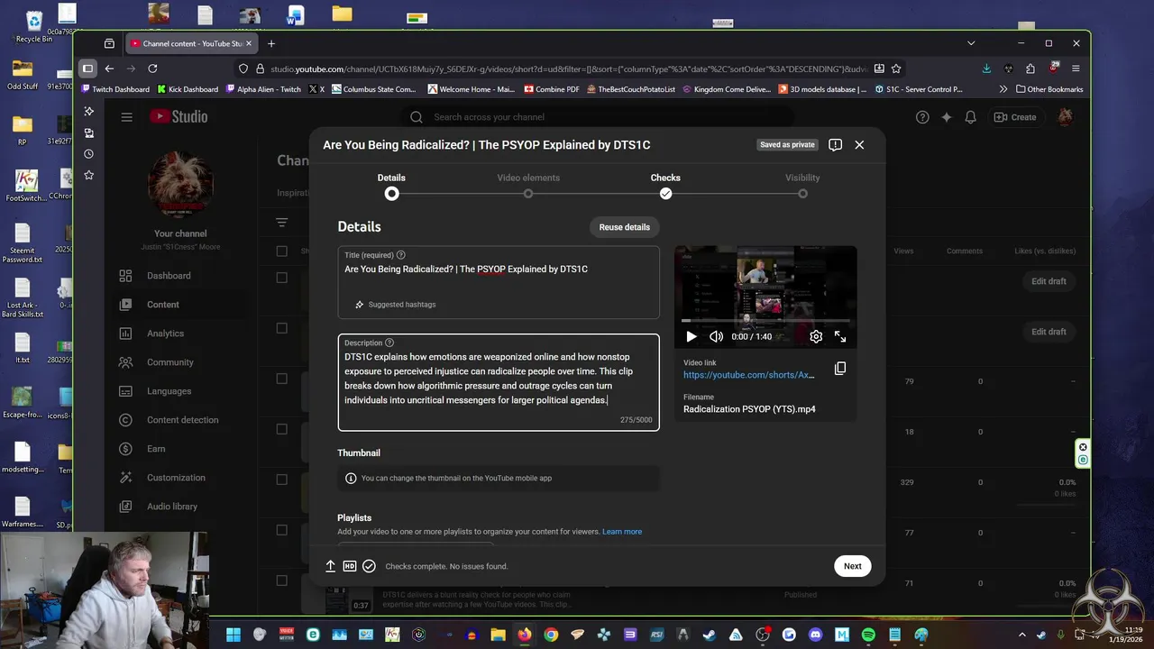Open description help question mark icon
The height and width of the screenshot is (649, 1154).
tap(389, 343)
